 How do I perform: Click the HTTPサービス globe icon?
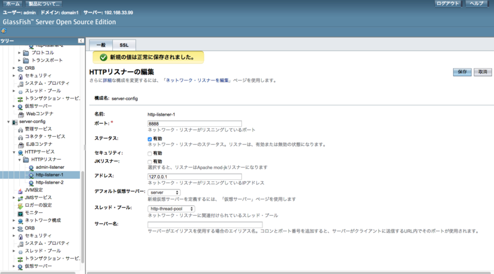[x=20, y=152]
